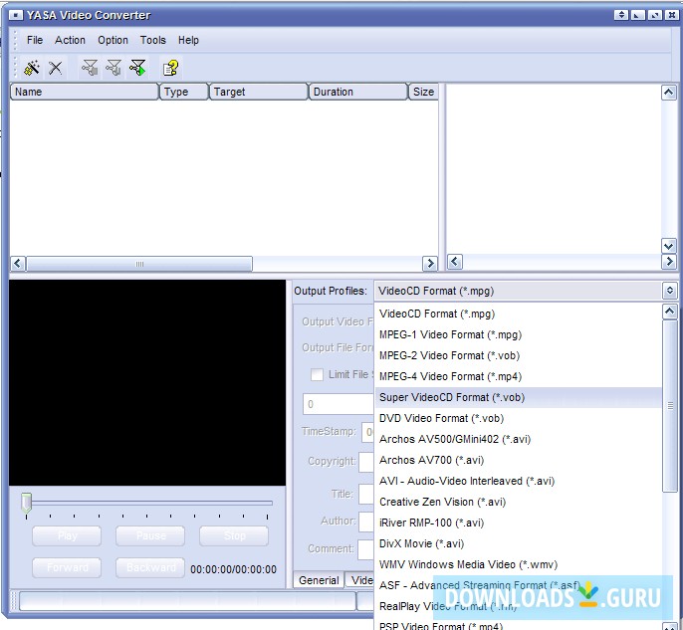This screenshot has height=630, width=683.
Task: Select Archos AV700 (*.avi)
Action: [x=519, y=460]
